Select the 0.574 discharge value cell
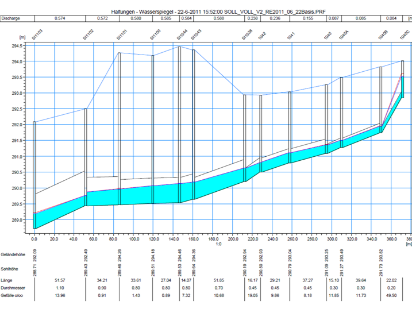 tap(59, 18)
